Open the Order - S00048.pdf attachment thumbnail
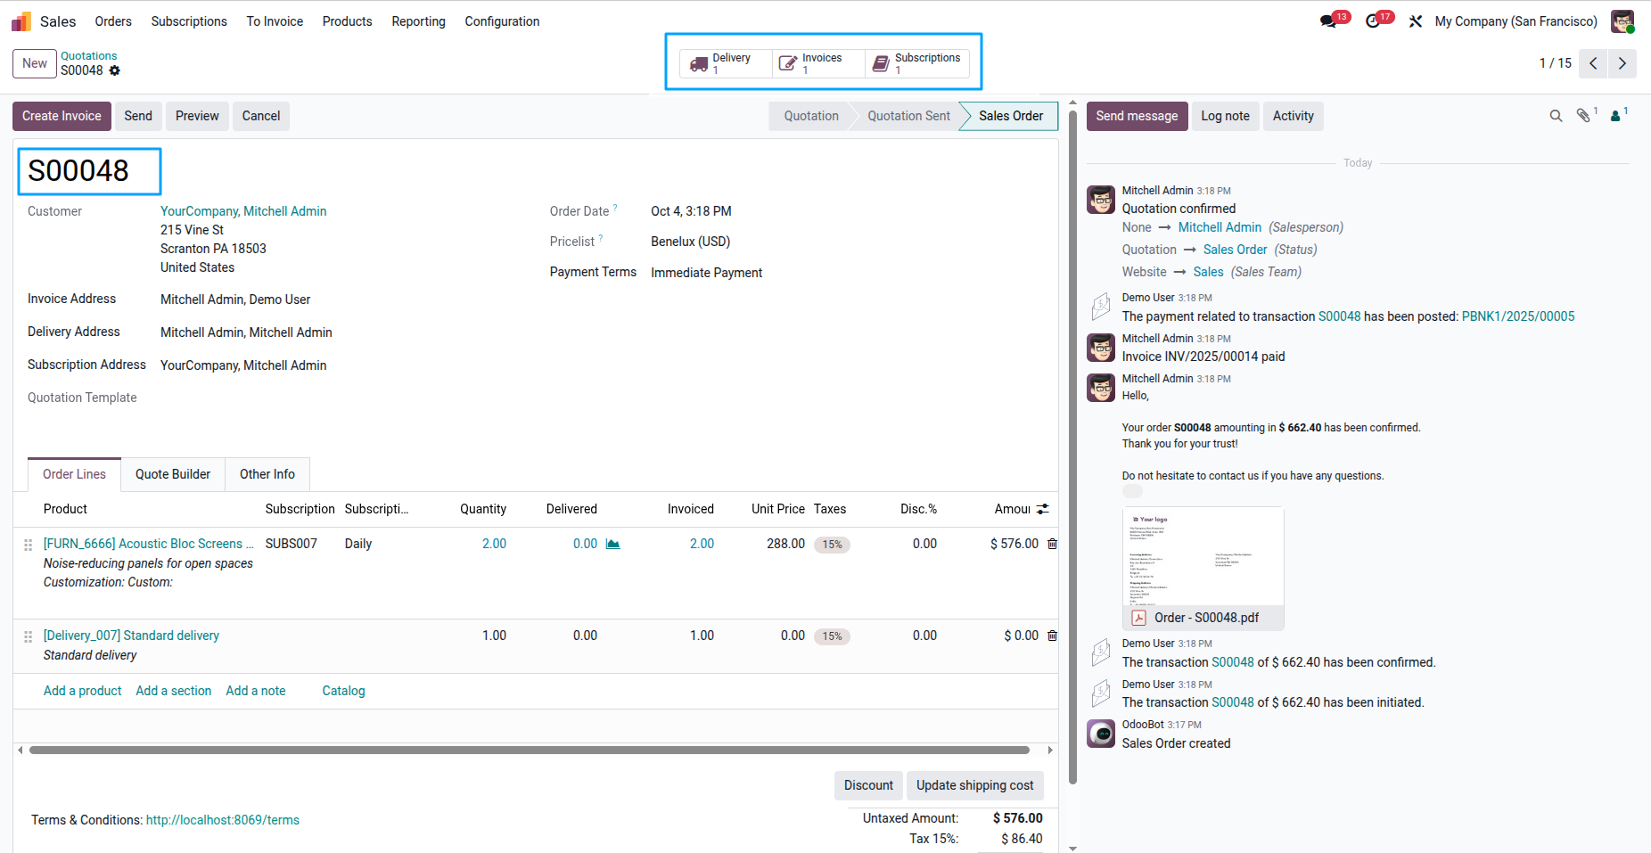The image size is (1651, 853). pyautogui.click(x=1203, y=569)
